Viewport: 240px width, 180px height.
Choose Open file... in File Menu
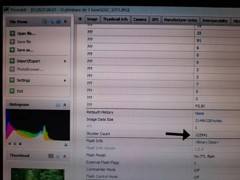tap(26, 33)
